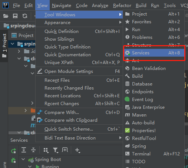Open the Code menu
The height and width of the screenshot is (168, 188).
[x=82, y=6]
